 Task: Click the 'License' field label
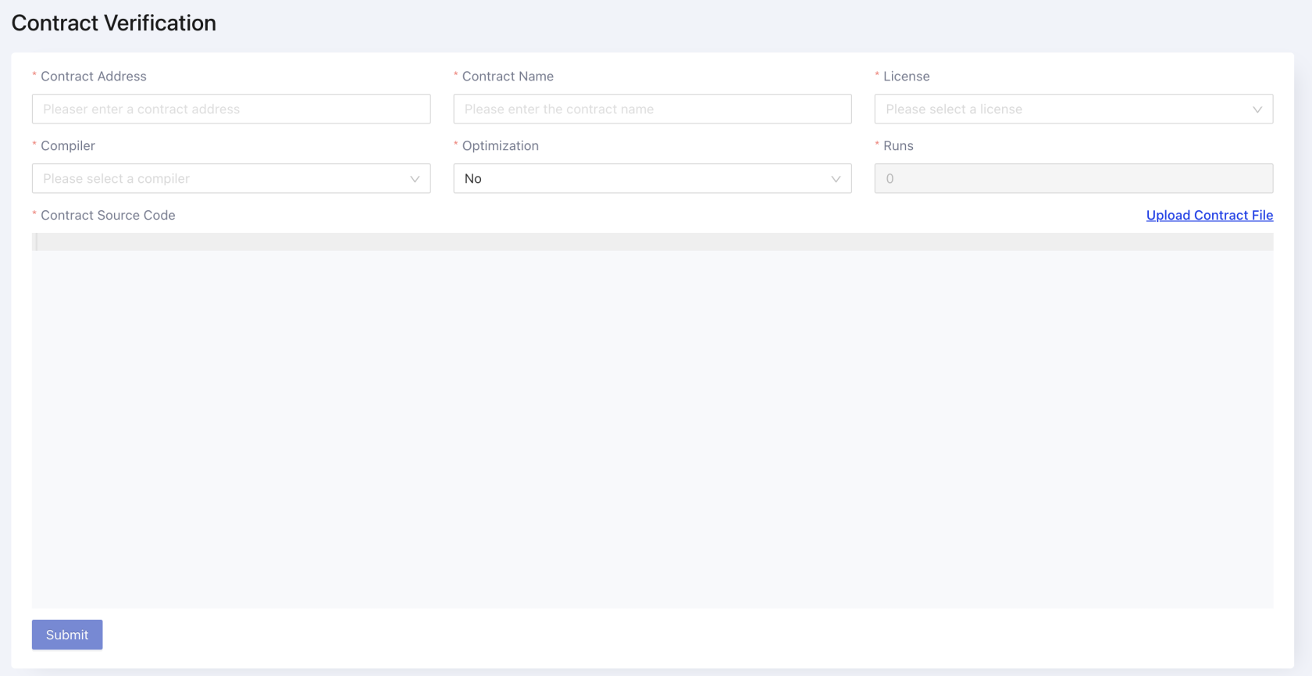[x=906, y=77]
